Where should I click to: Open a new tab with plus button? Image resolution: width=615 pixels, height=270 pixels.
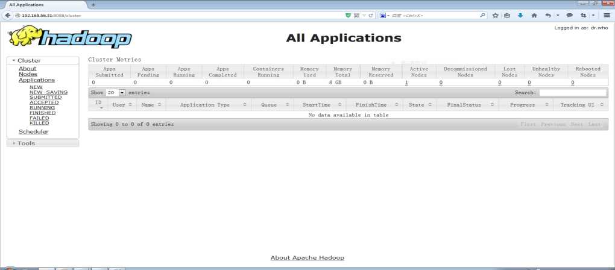(x=93, y=5)
